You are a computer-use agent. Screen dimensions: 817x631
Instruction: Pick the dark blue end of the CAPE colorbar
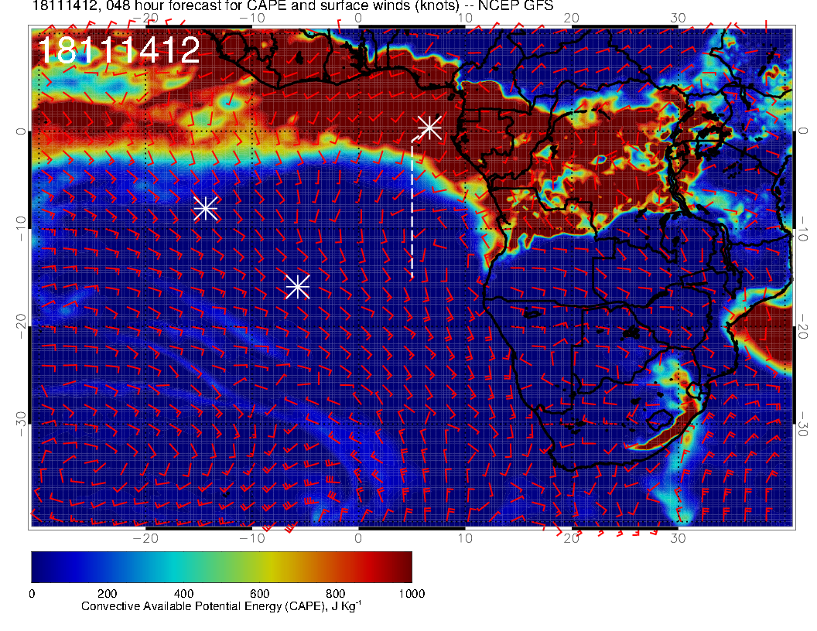point(39,567)
